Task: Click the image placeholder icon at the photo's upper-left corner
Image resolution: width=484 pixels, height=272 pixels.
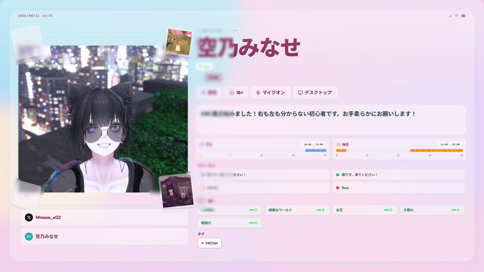Action: (28, 42)
